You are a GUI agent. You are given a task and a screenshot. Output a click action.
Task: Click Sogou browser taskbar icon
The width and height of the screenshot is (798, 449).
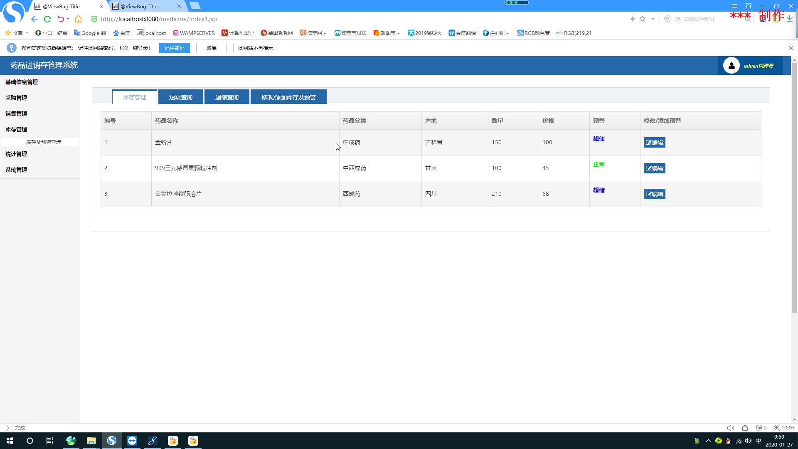tap(111, 441)
